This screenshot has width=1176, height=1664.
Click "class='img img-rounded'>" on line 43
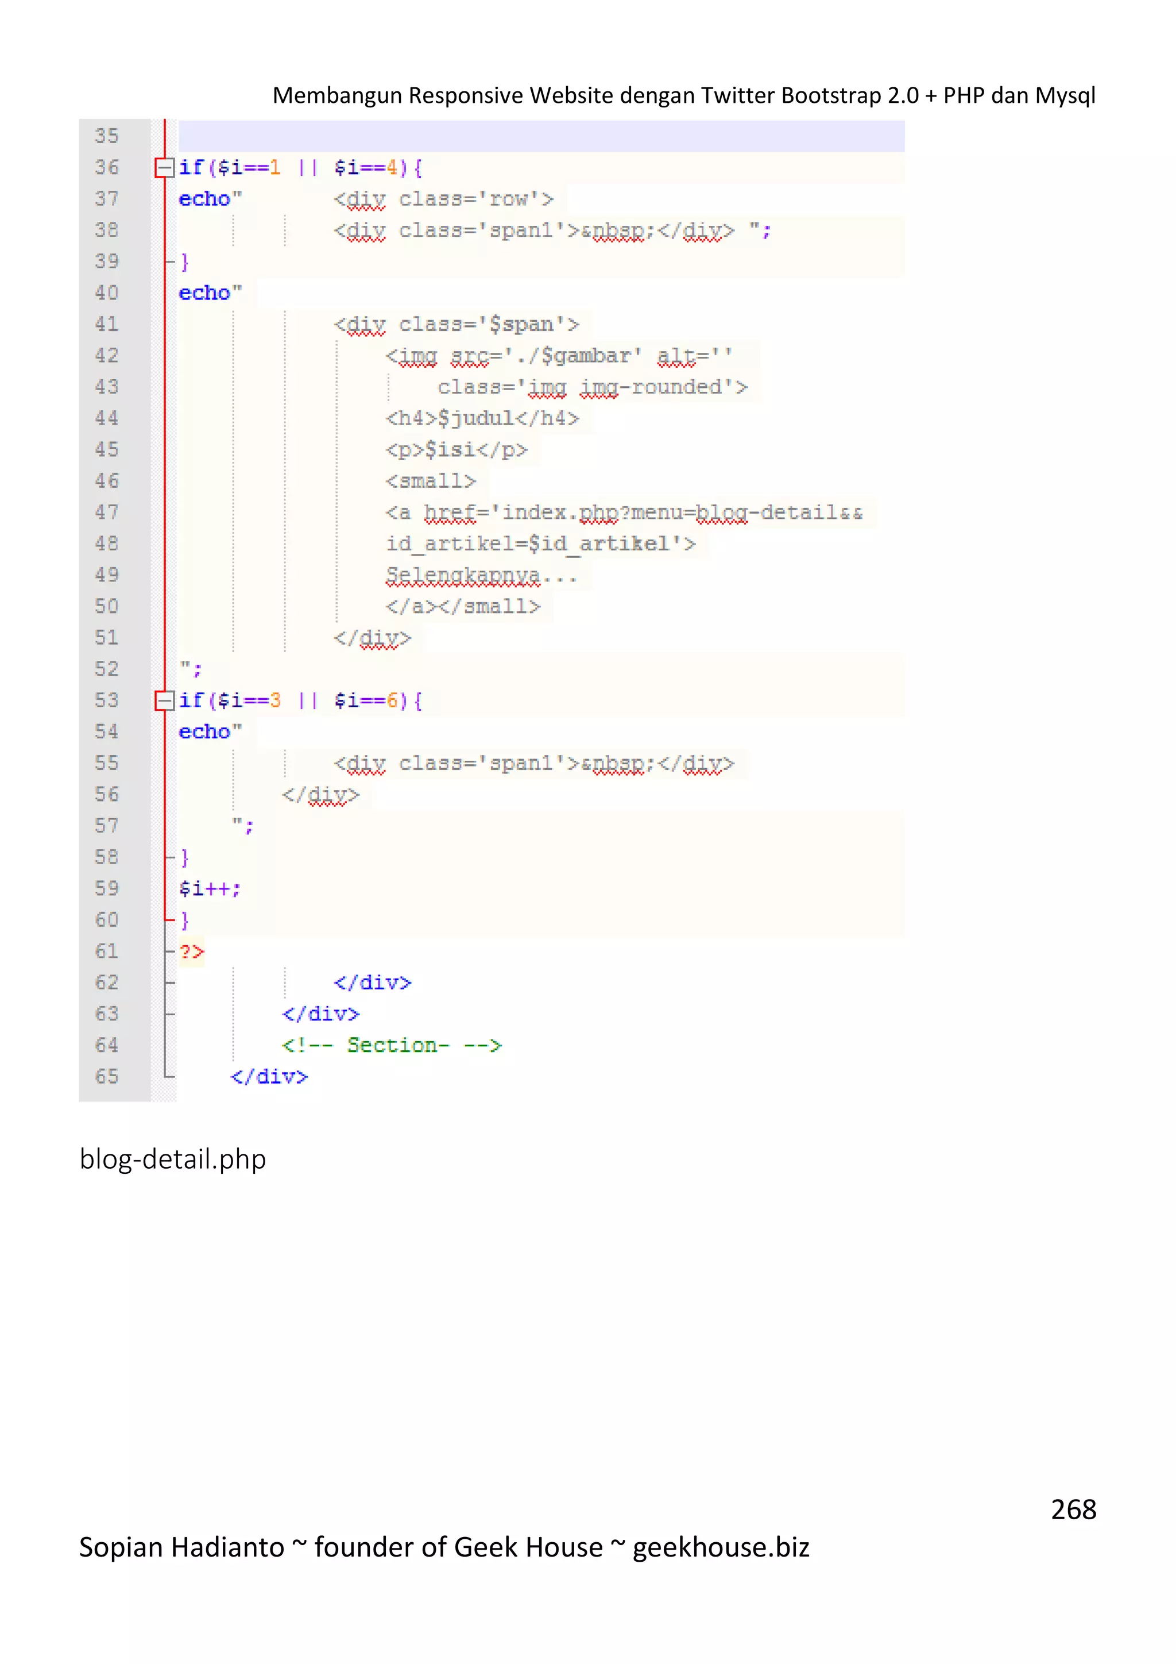click(593, 388)
